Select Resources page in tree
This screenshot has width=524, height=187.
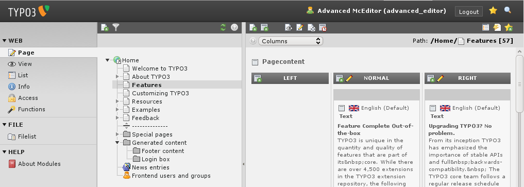point(147,101)
